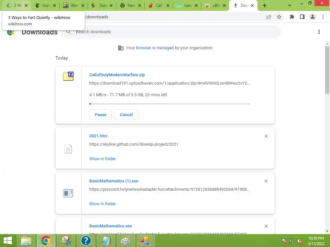Screen dimensions: 330x247
Task: Click the Today heading text
Action: [x=62, y=58]
